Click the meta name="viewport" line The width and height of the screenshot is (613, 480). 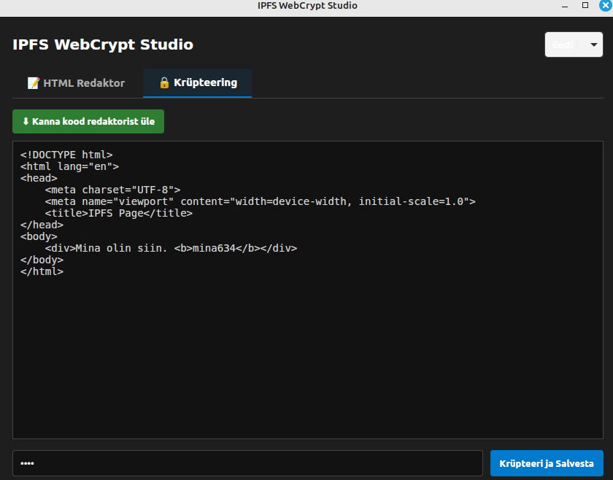(x=260, y=201)
